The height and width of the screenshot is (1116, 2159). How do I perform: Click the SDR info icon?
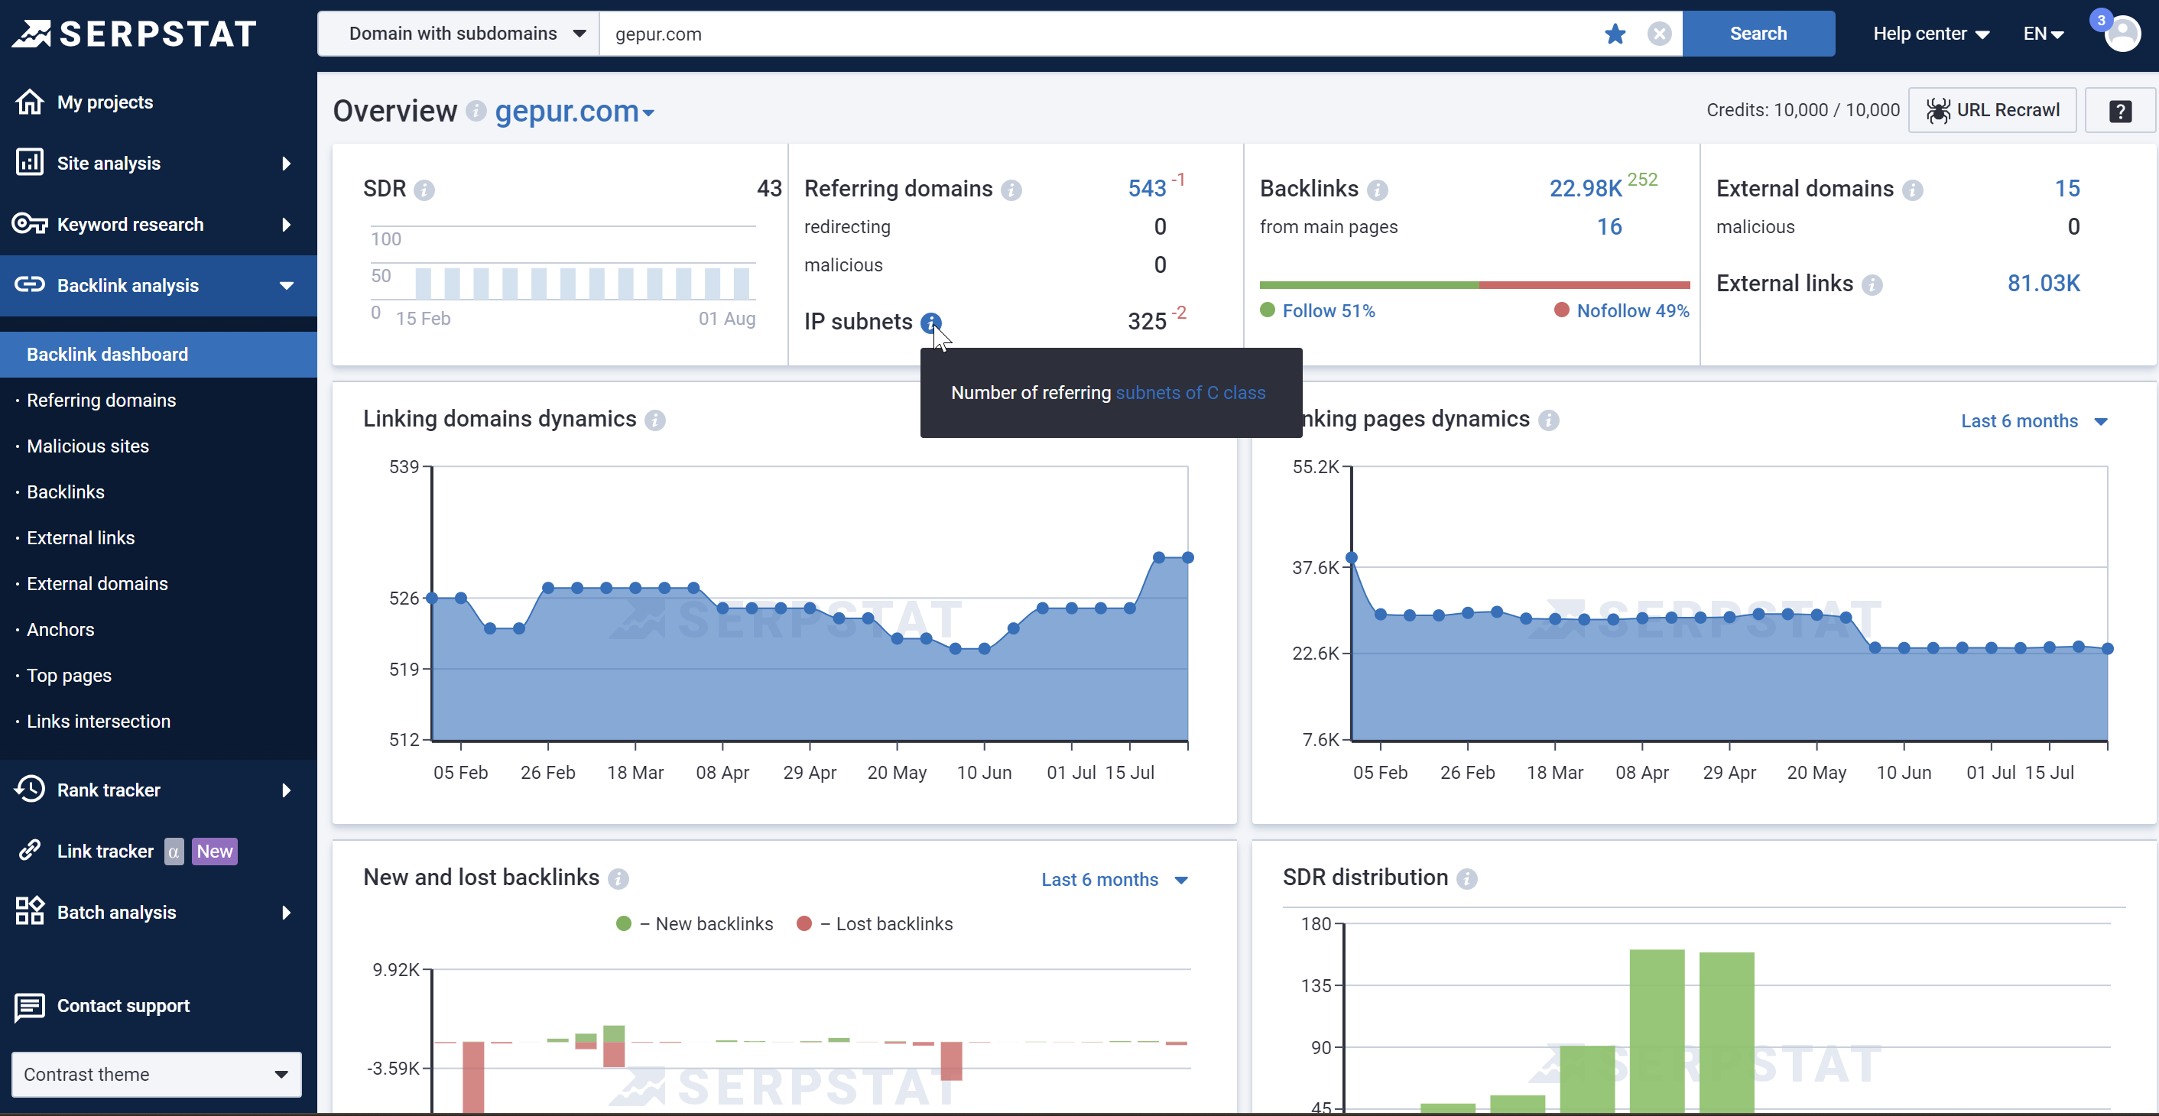pyautogui.click(x=424, y=190)
